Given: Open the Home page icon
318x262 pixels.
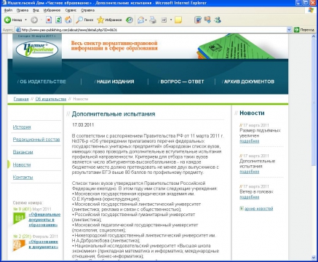Looking at the screenshot, I should click(68, 20).
